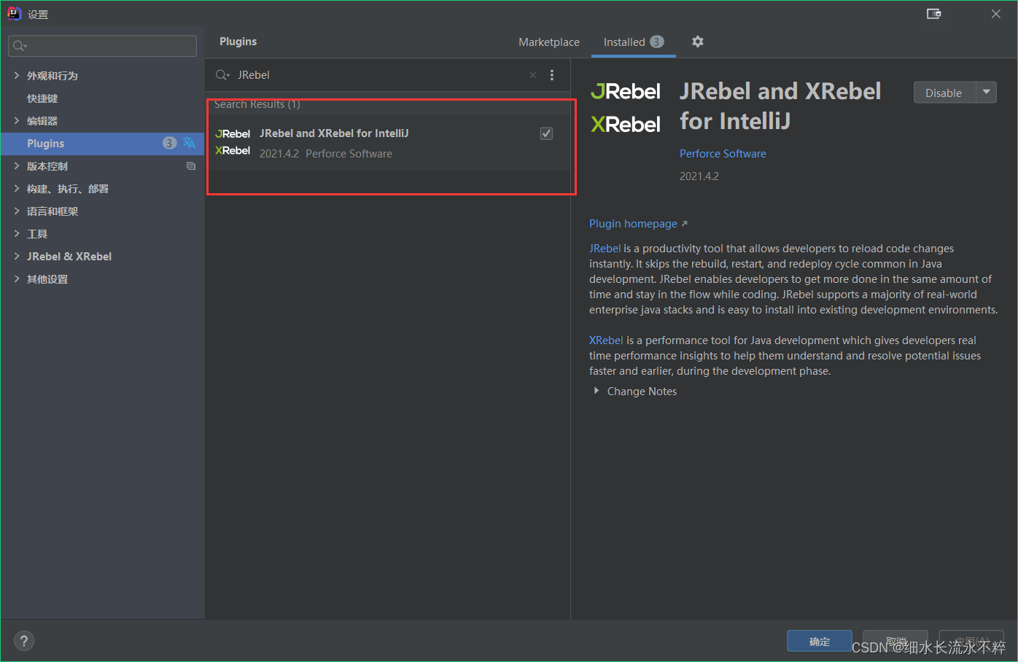Click the 确定 button

click(820, 642)
